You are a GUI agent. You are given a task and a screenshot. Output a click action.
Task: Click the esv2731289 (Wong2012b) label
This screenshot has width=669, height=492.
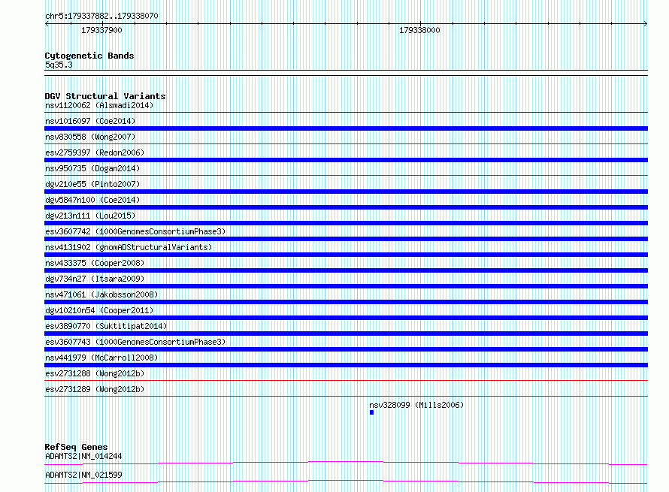coord(95,389)
